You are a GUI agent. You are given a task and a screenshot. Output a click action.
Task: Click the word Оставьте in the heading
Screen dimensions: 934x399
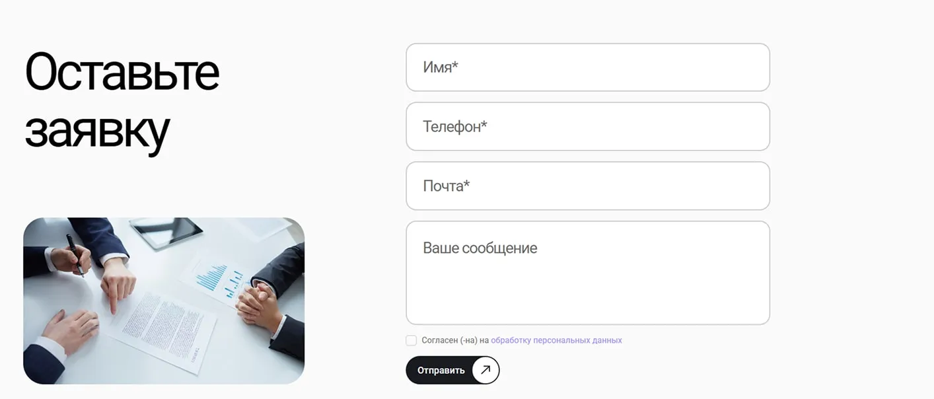[122, 72]
